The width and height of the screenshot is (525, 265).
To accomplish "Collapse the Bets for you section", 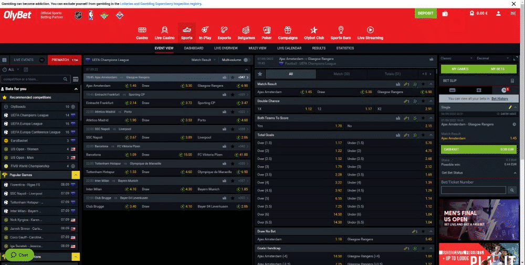I will click(75, 89).
